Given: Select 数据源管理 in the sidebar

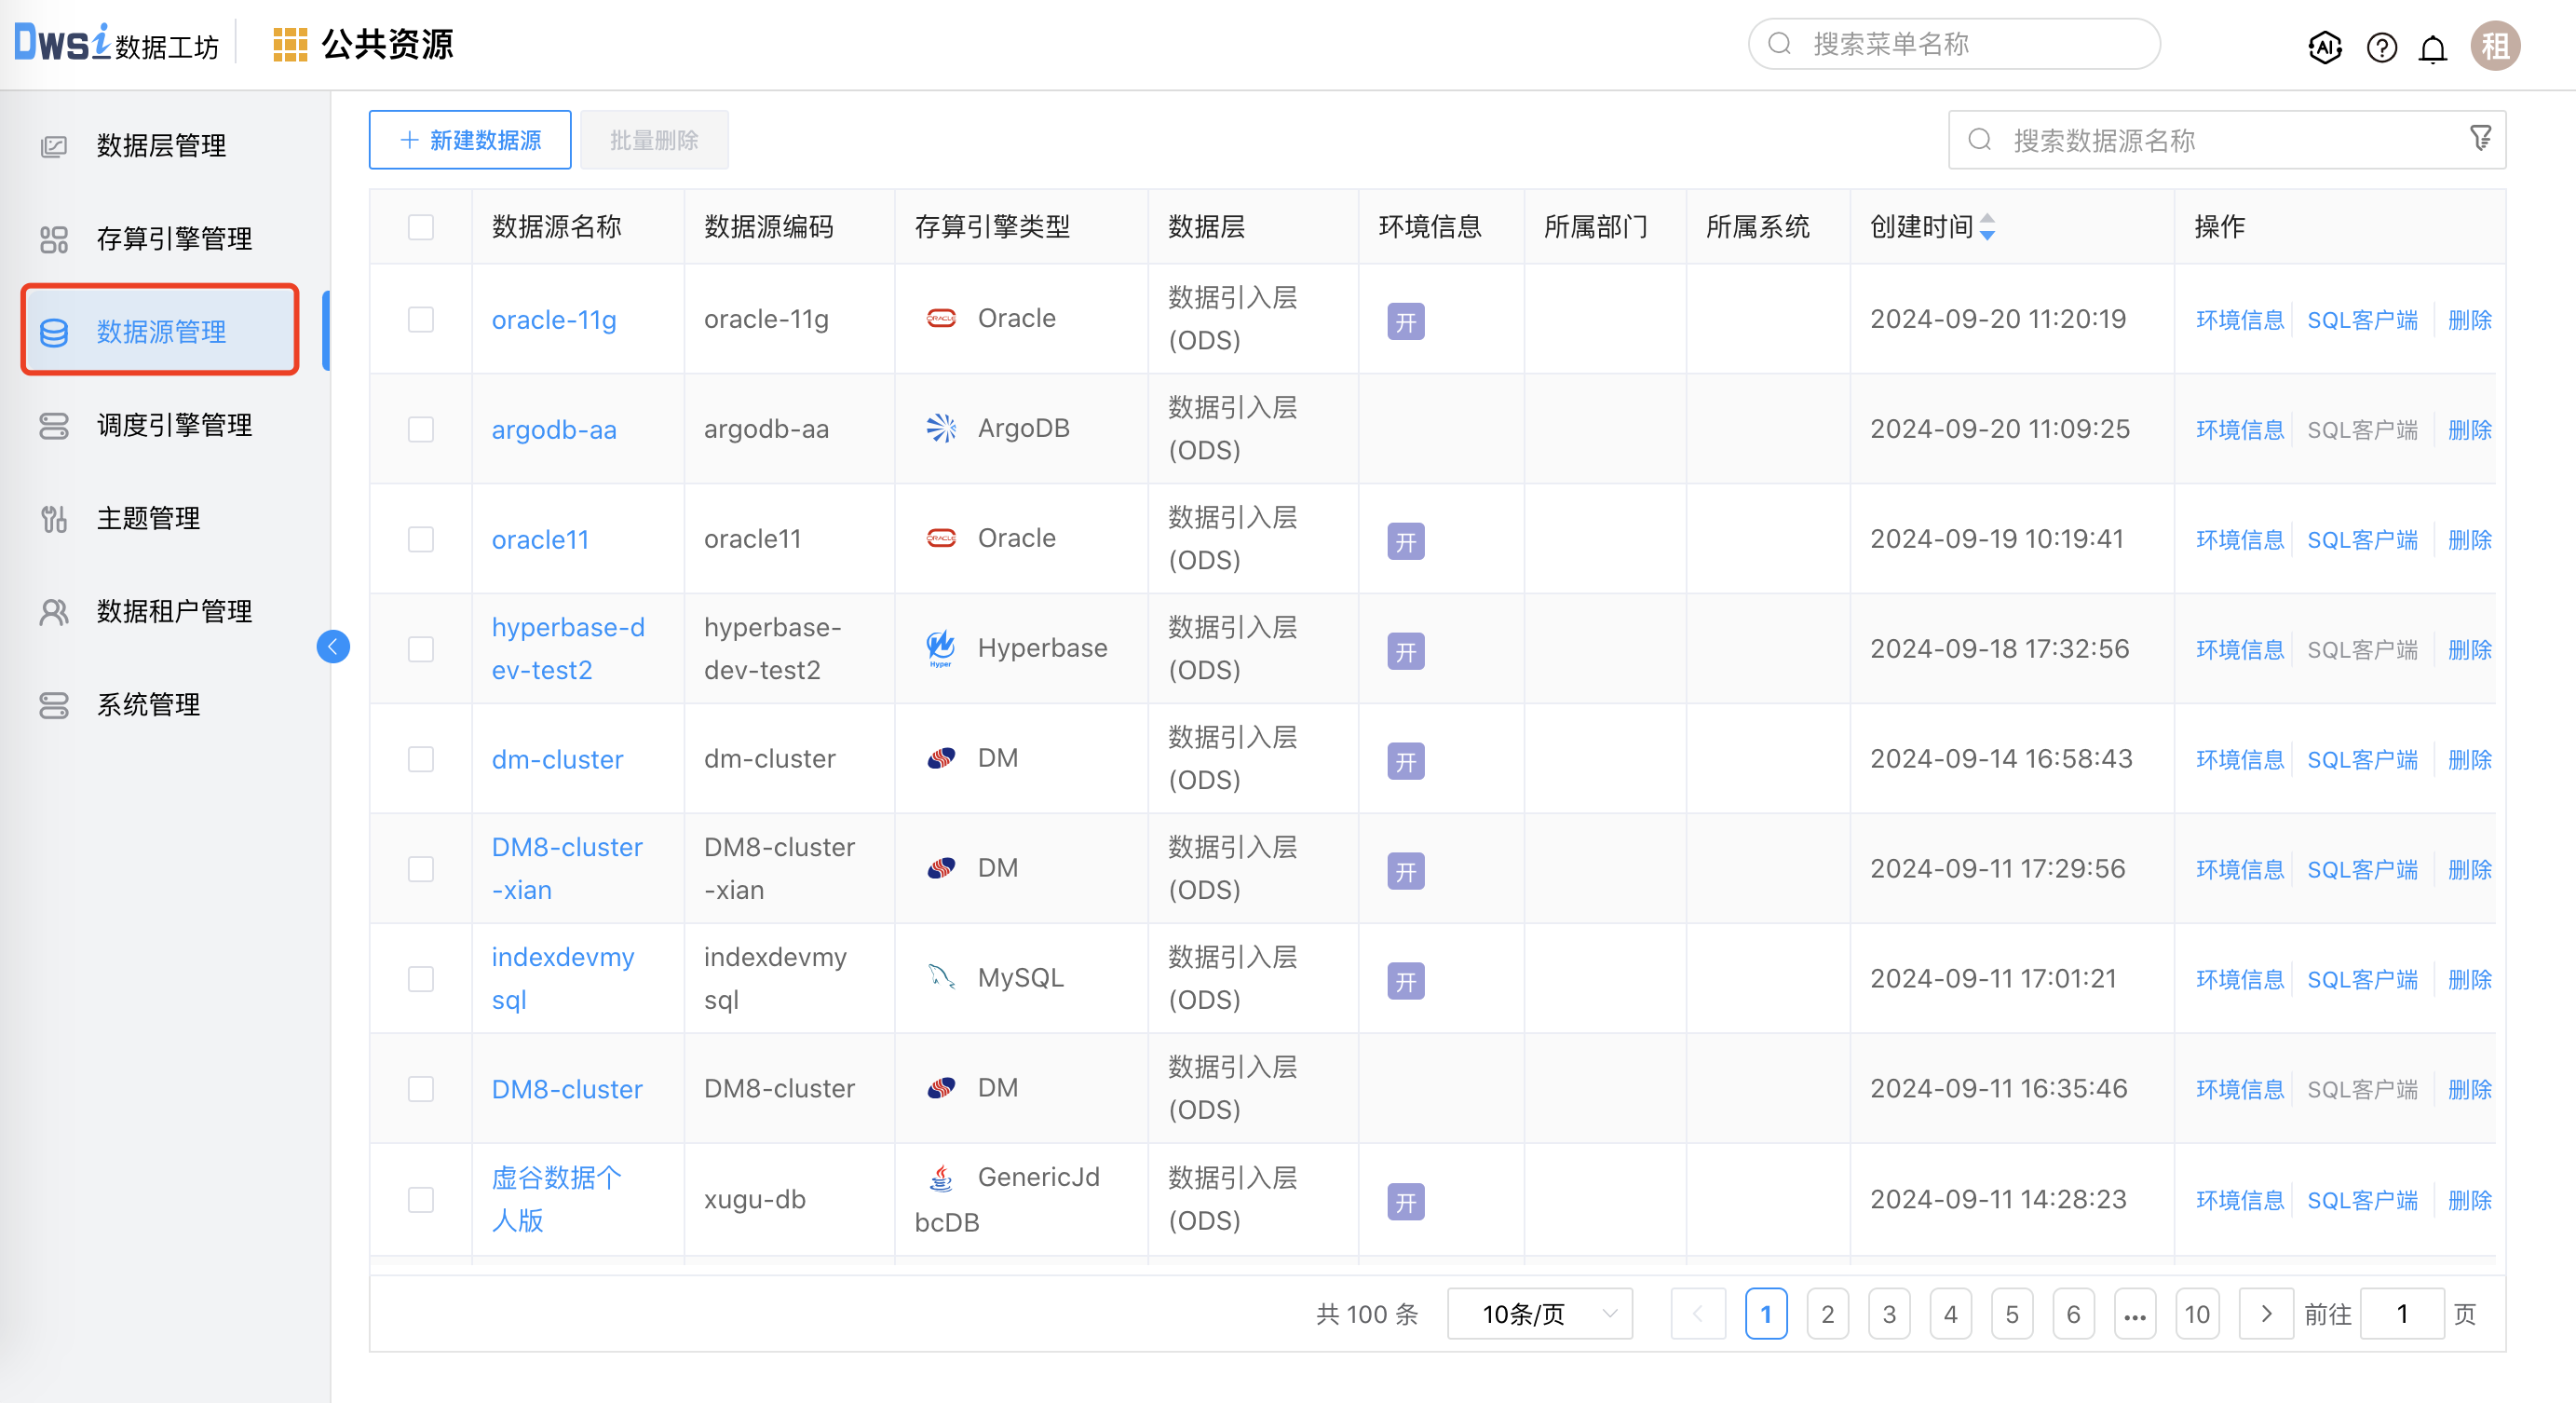Looking at the screenshot, I should 160,331.
